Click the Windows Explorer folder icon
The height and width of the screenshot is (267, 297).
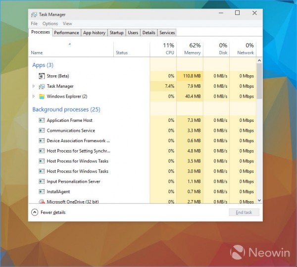42,96
